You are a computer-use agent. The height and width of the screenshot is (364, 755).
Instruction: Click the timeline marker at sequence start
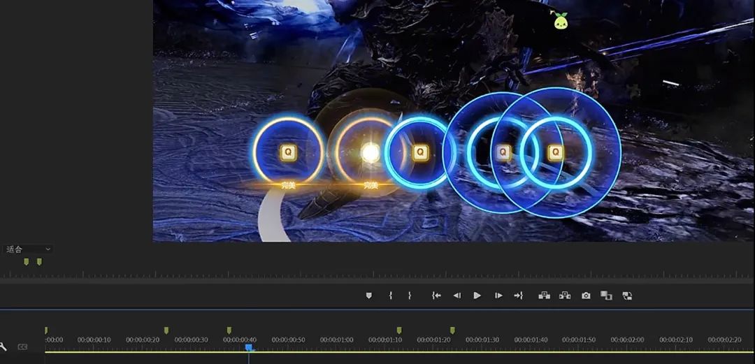point(46,330)
